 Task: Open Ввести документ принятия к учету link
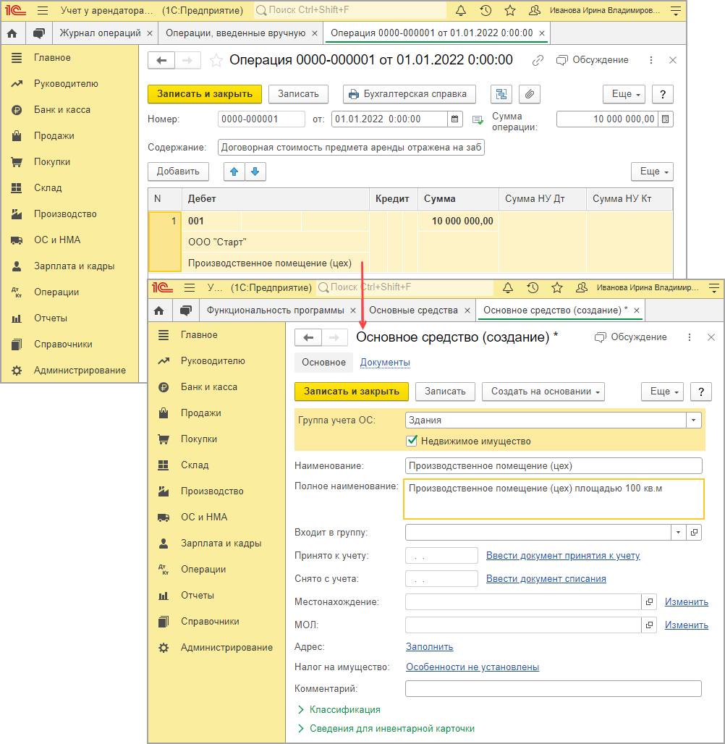point(563,556)
